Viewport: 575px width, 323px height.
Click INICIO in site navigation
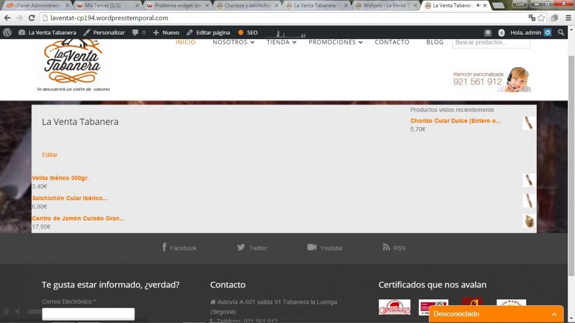(x=186, y=42)
